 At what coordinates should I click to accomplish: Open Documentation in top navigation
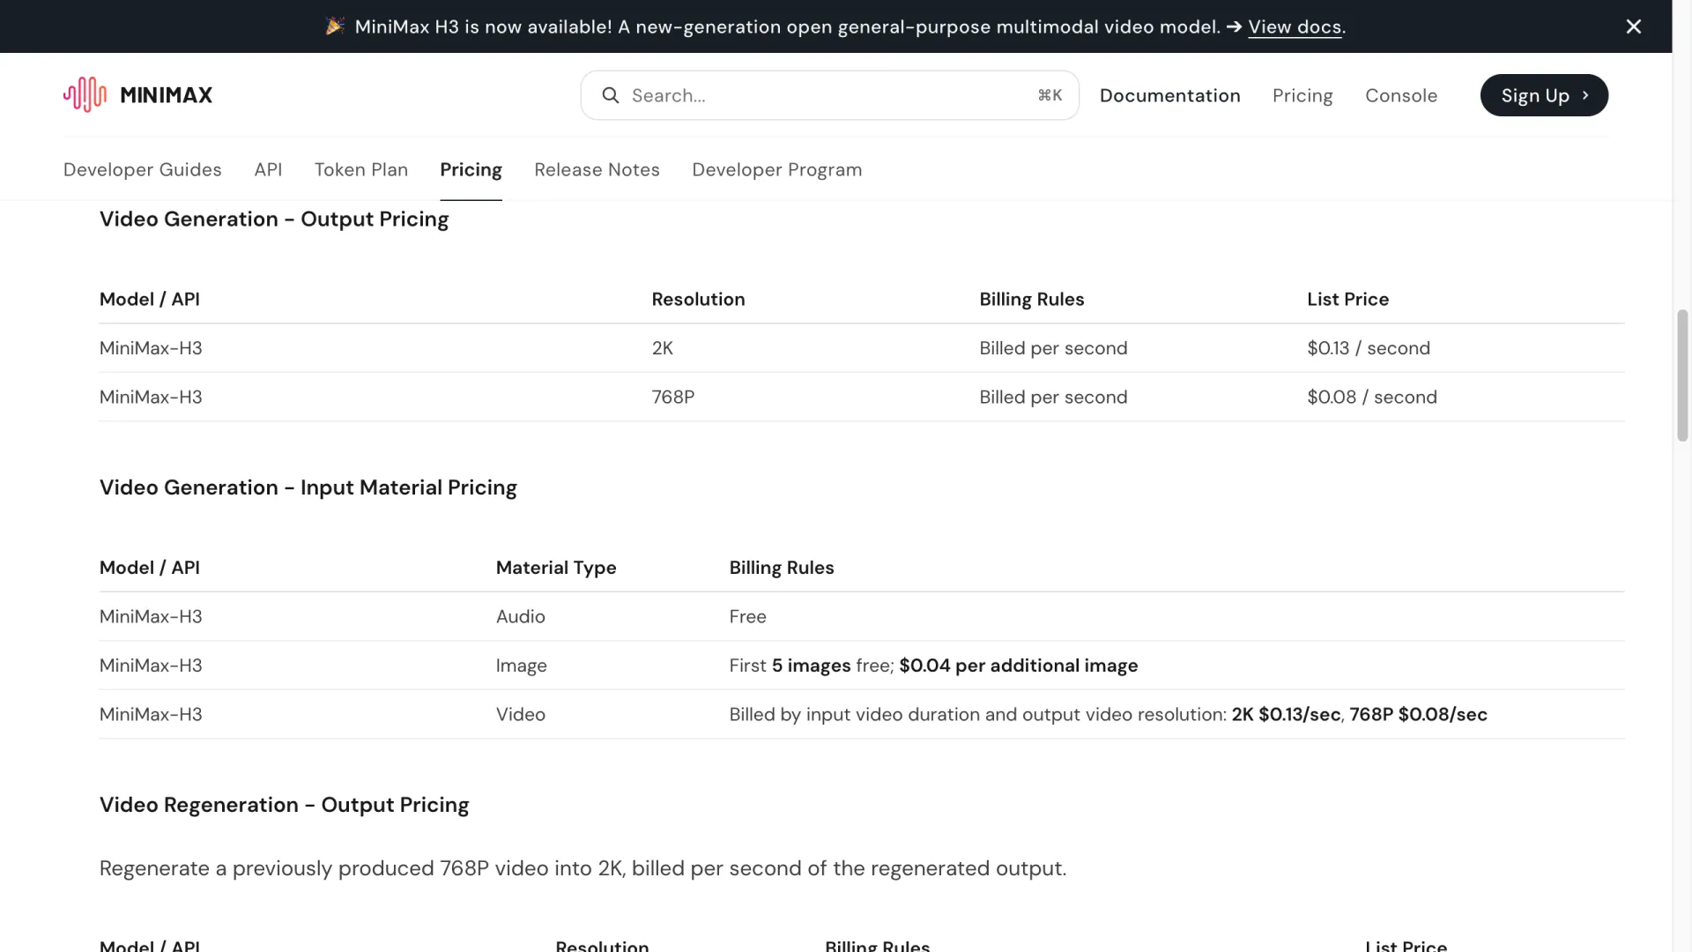pyautogui.click(x=1169, y=95)
